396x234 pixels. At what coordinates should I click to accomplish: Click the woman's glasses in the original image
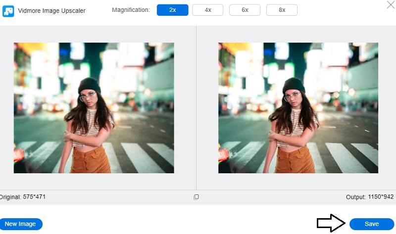(x=87, y=95)
